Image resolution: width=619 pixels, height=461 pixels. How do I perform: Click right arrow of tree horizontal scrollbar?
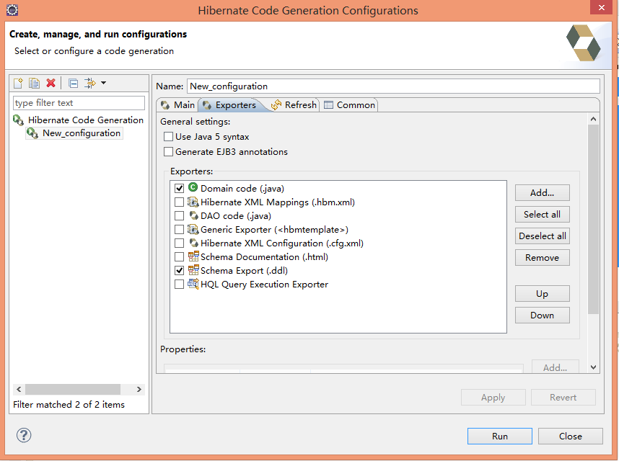139,389
